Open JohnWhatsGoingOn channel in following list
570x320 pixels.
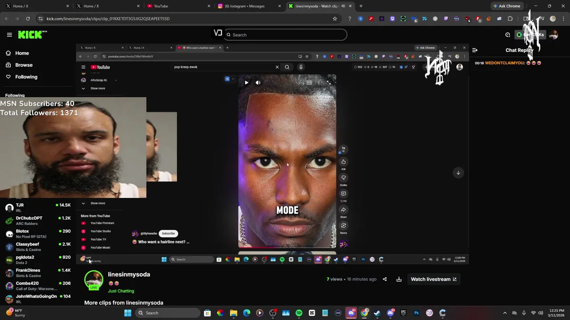coord(38,298)
